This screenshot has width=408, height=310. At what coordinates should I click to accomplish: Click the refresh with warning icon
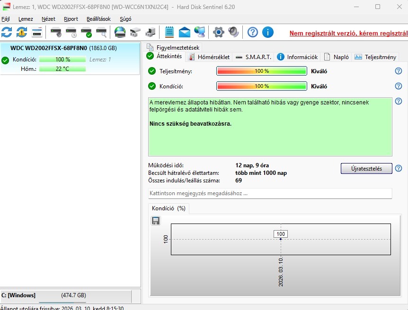pos(22,33)
